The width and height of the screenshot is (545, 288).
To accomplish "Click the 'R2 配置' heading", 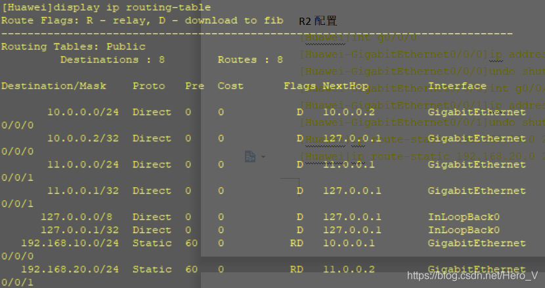I will [318, 21].
